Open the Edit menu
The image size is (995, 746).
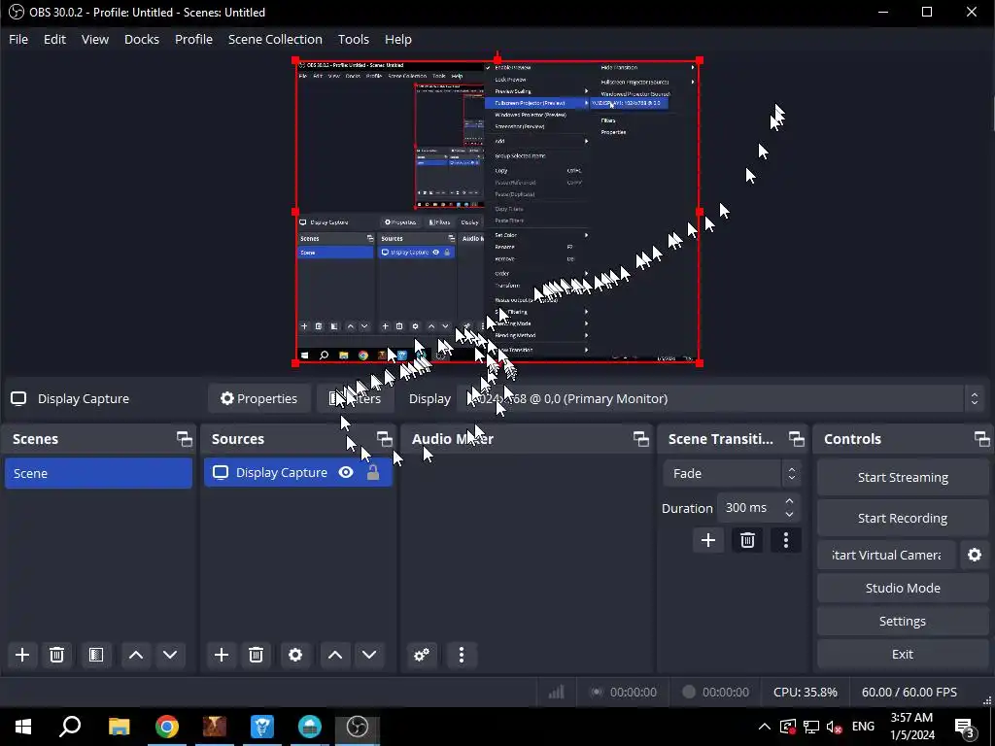pos(54,39)
